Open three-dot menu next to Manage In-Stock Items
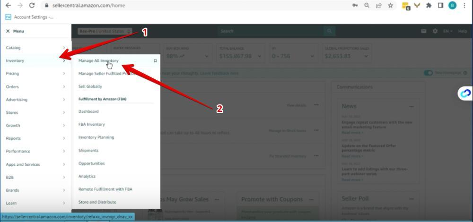473x222 pixels. [316, 130]
